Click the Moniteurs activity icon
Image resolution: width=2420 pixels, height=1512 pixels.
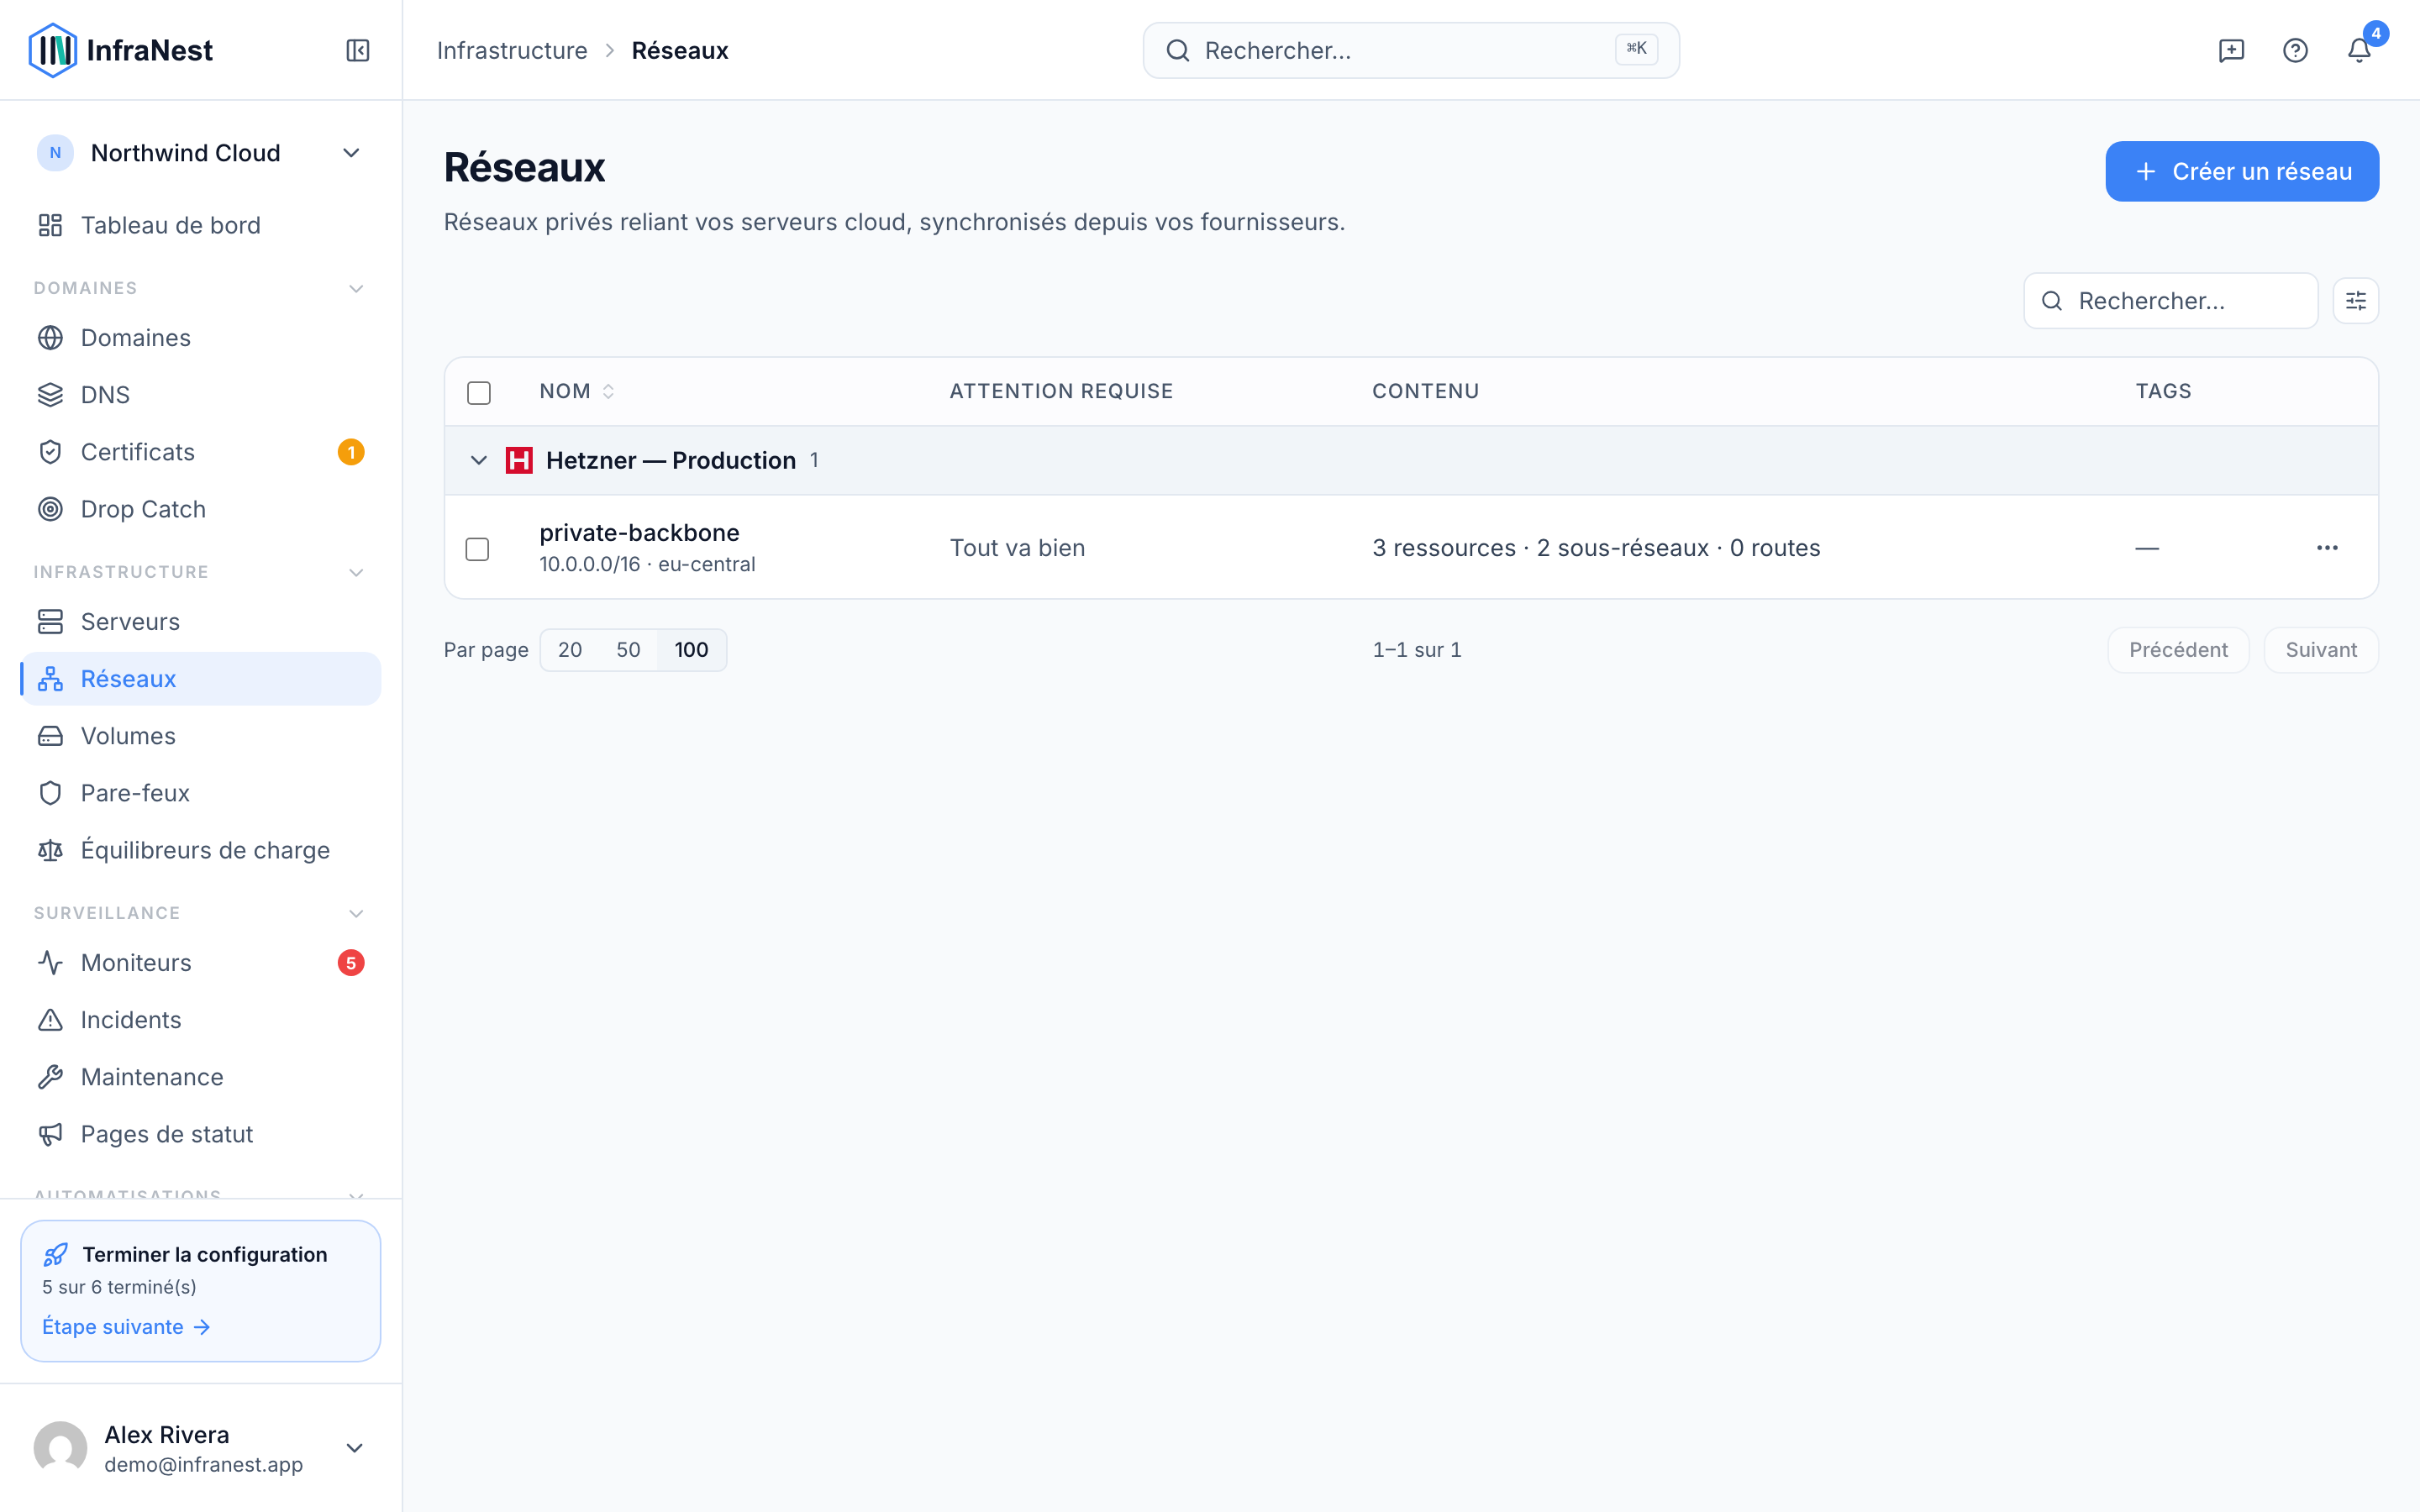click(50, 963)
